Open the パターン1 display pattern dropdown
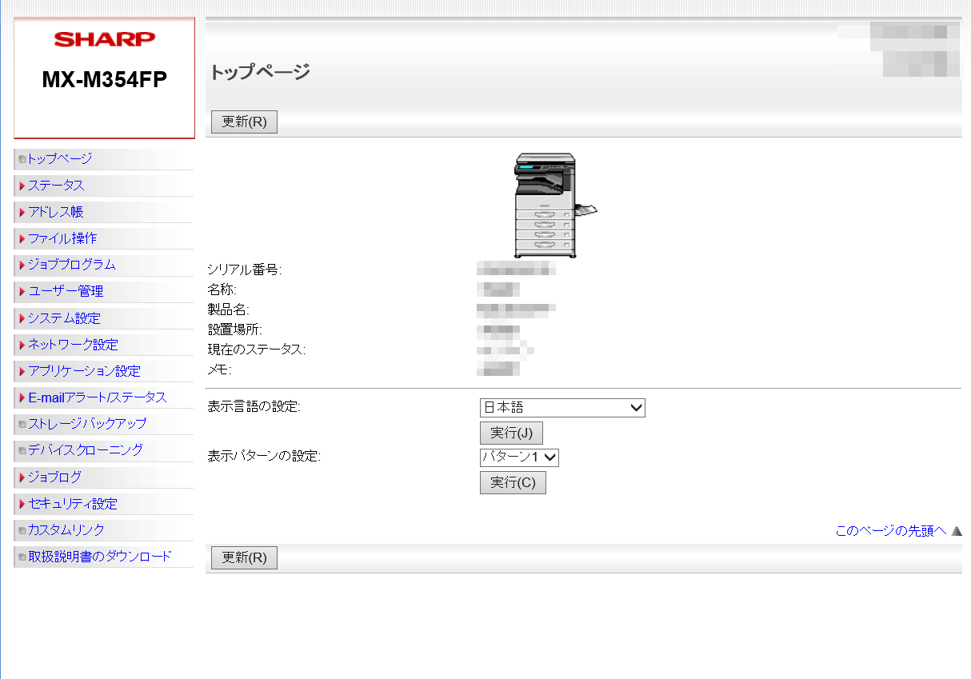This screenshot has height=679, width=971. point(519,457)
